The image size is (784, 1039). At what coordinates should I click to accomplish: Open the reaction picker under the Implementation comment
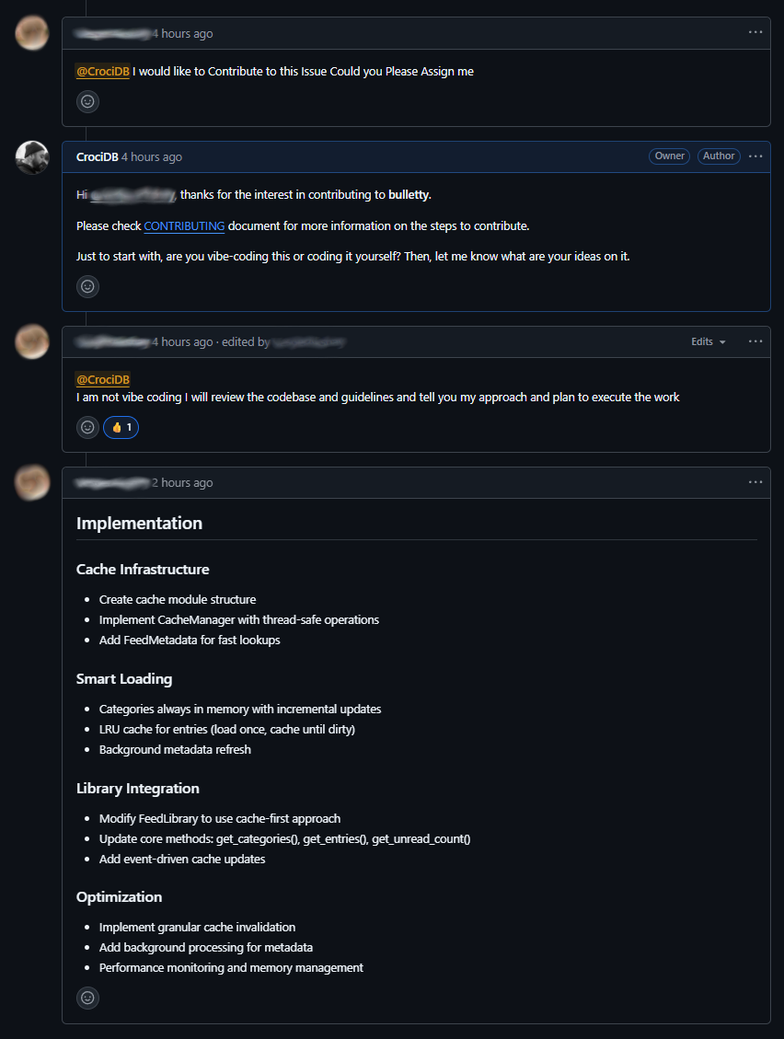pos(87,998)
